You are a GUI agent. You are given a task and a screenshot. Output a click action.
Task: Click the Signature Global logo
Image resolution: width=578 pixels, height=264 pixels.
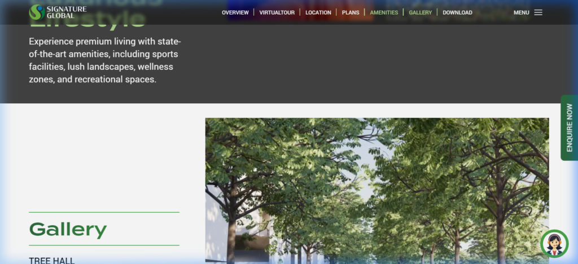pyautogui.click(x=58, y=12)
